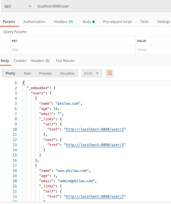This screenshot has height=204, width=171.
Task: Open the request Headers (9) tab
Action: 63,22
